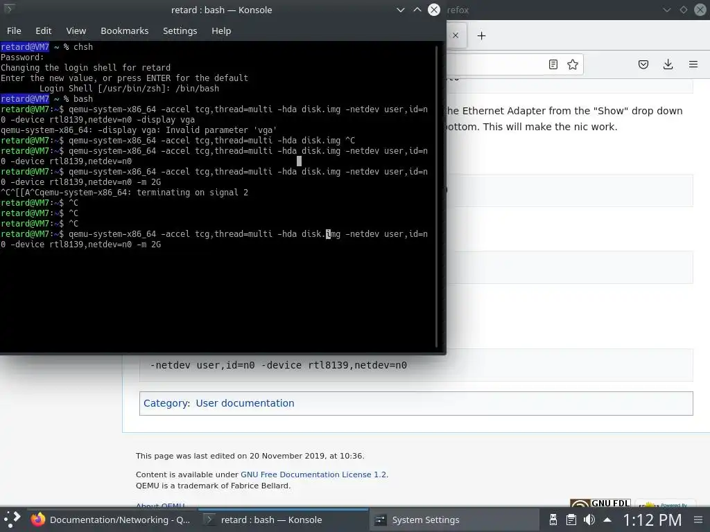Open the removable devices tray icon
Viewport: 710px width, 532px height.
coord(553,520)
